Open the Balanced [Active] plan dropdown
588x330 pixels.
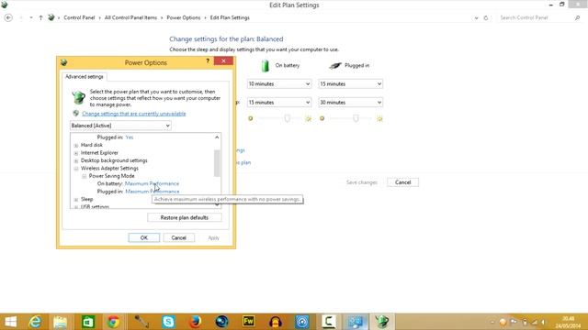click(x=120, y=126)
